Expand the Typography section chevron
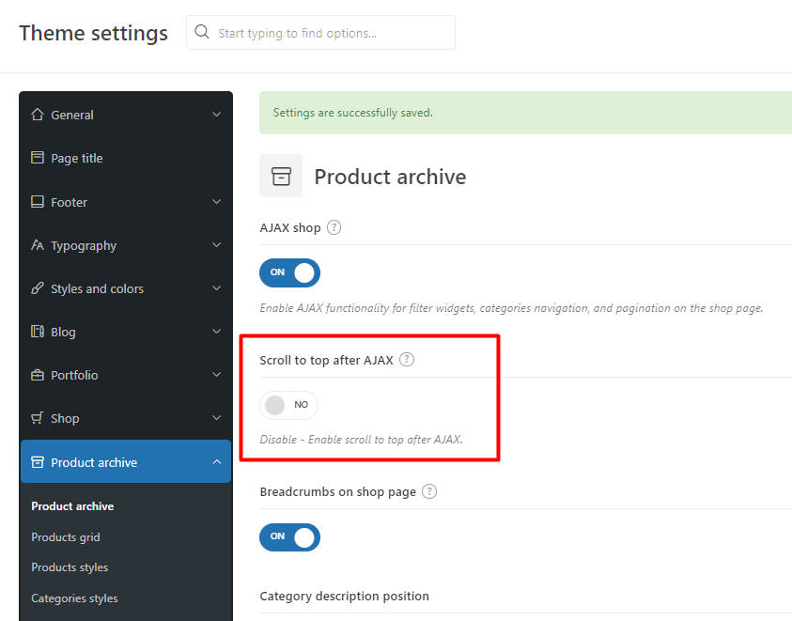 217,245
